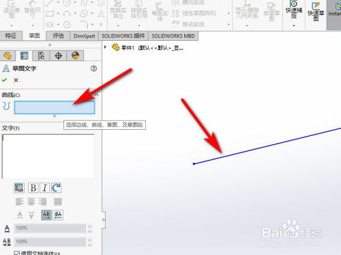Open the FeatureManager design tree tab
The height and width of the screenshot is (255, 341).
[x=8, y=56]
